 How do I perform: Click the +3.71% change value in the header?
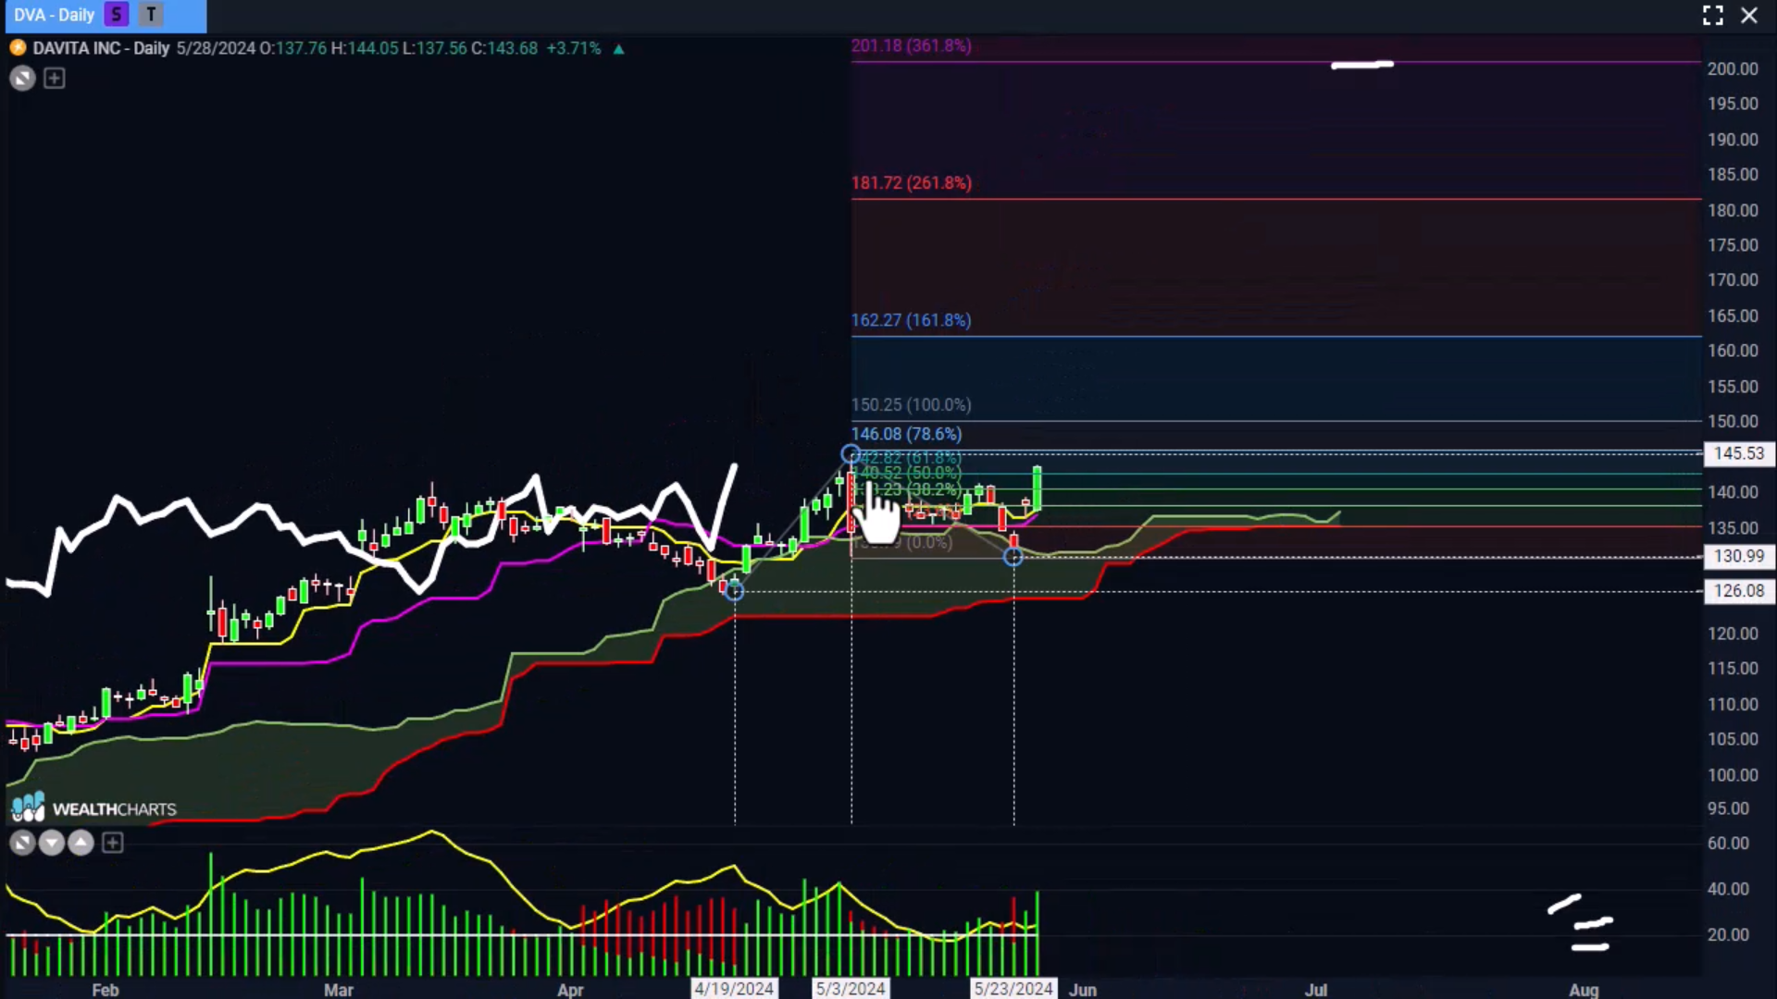(574, 48)
